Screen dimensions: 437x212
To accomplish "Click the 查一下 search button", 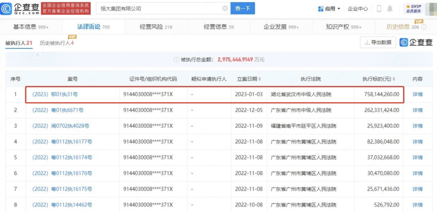I will point(243,9).
